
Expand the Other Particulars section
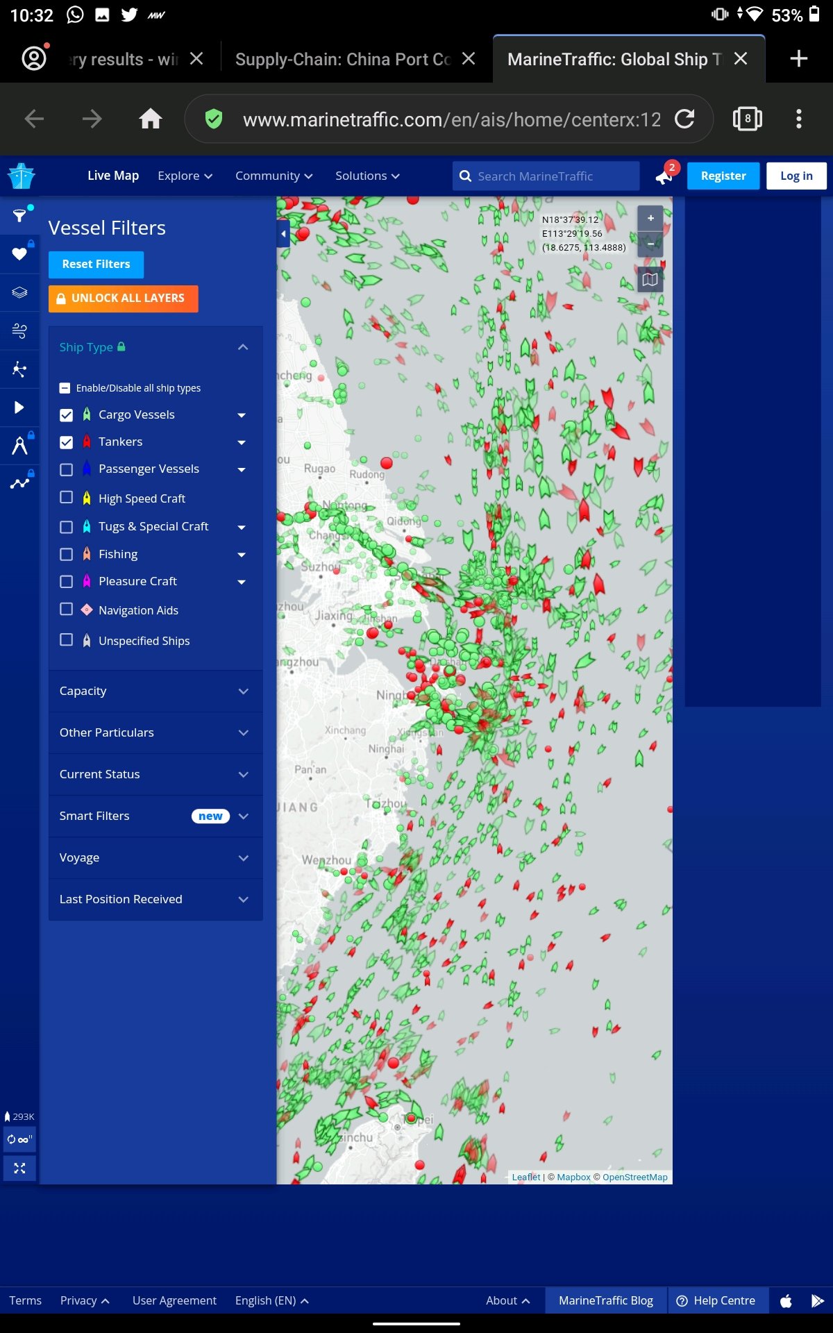tap(155, 732)
